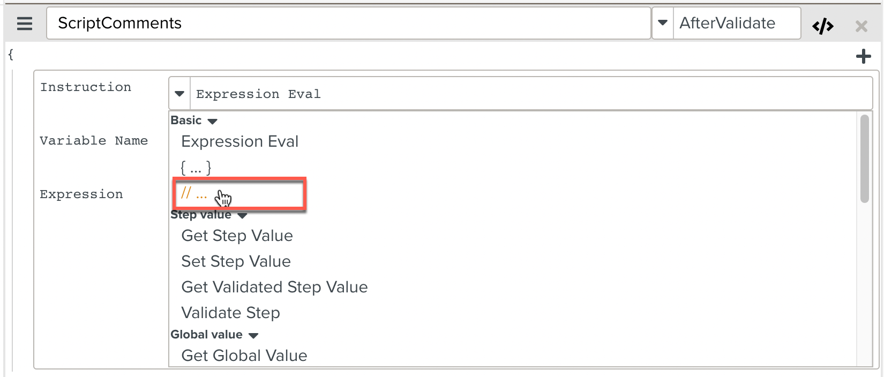Collapse the Basic group
Viewport: 884px width, 377px height.
click(212, 121)
